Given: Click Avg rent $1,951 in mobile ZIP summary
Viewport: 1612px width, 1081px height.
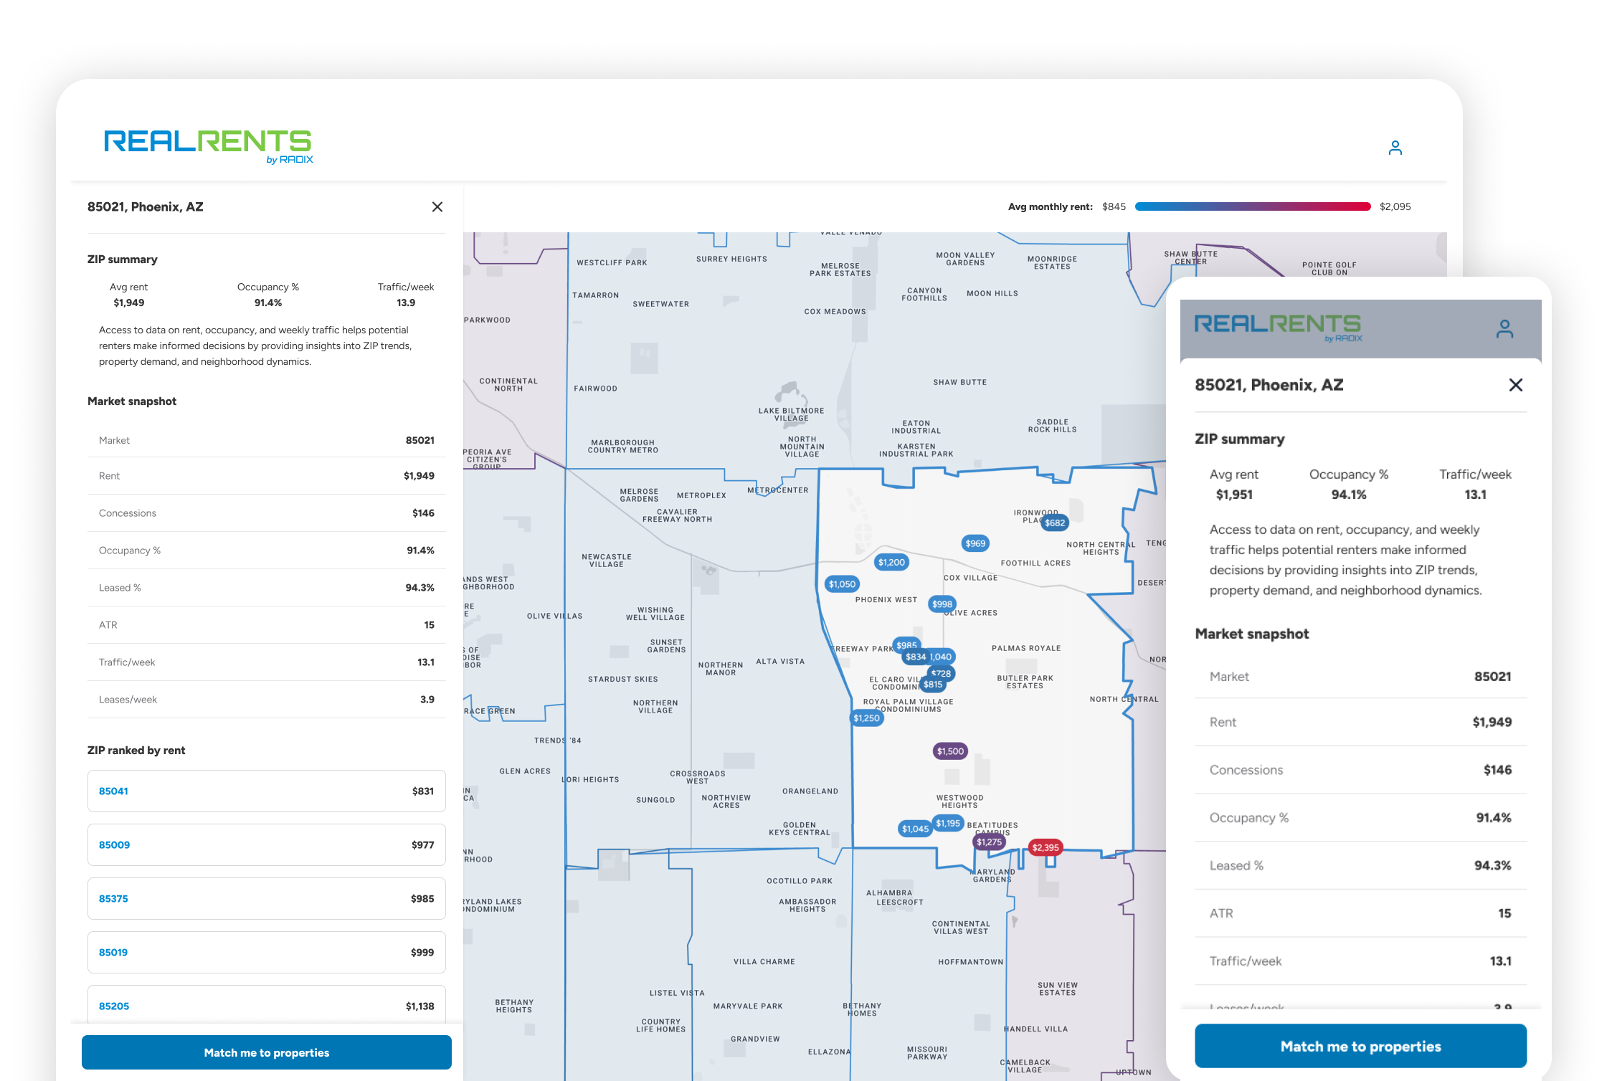Looking at the screenshot, I should pyautogui.click(x=1234, y=484).
